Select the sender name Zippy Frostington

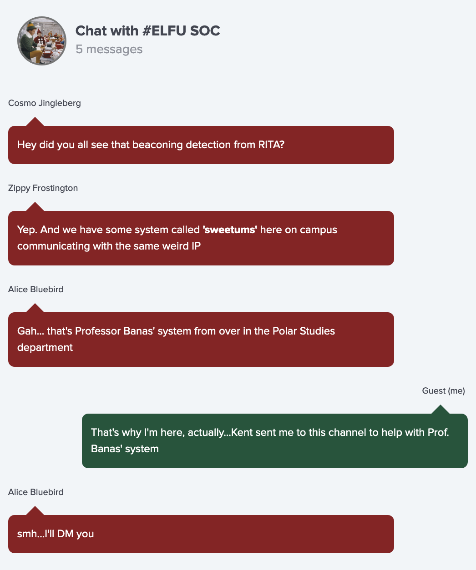click(x=43, y=188)
